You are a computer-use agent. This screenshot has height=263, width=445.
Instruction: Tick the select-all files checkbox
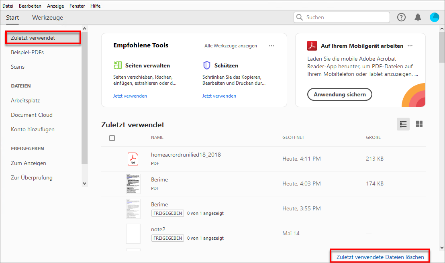pyautogui.click(x=112, y=138)
